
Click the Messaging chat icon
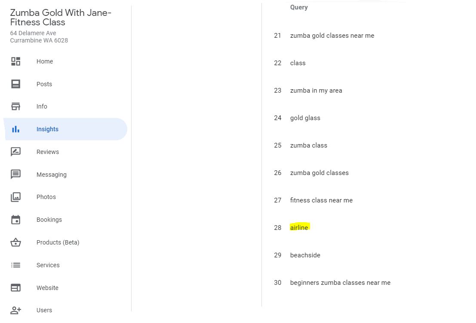point(16,174)
